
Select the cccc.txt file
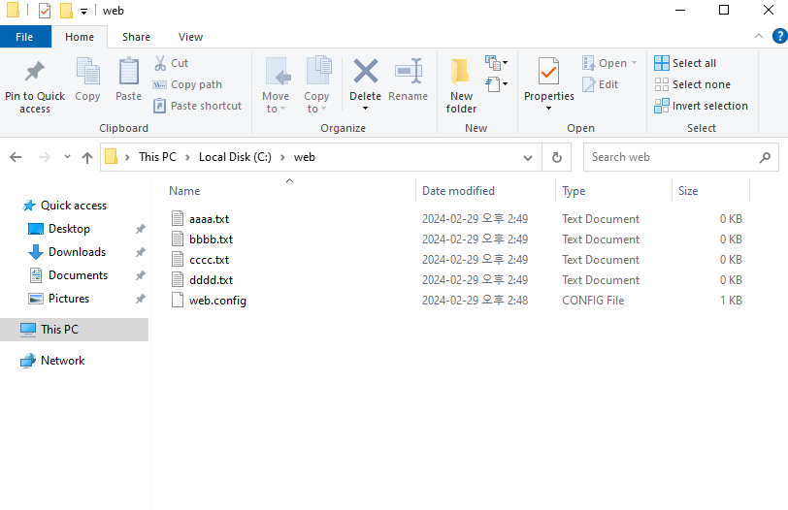coord(209,260)
